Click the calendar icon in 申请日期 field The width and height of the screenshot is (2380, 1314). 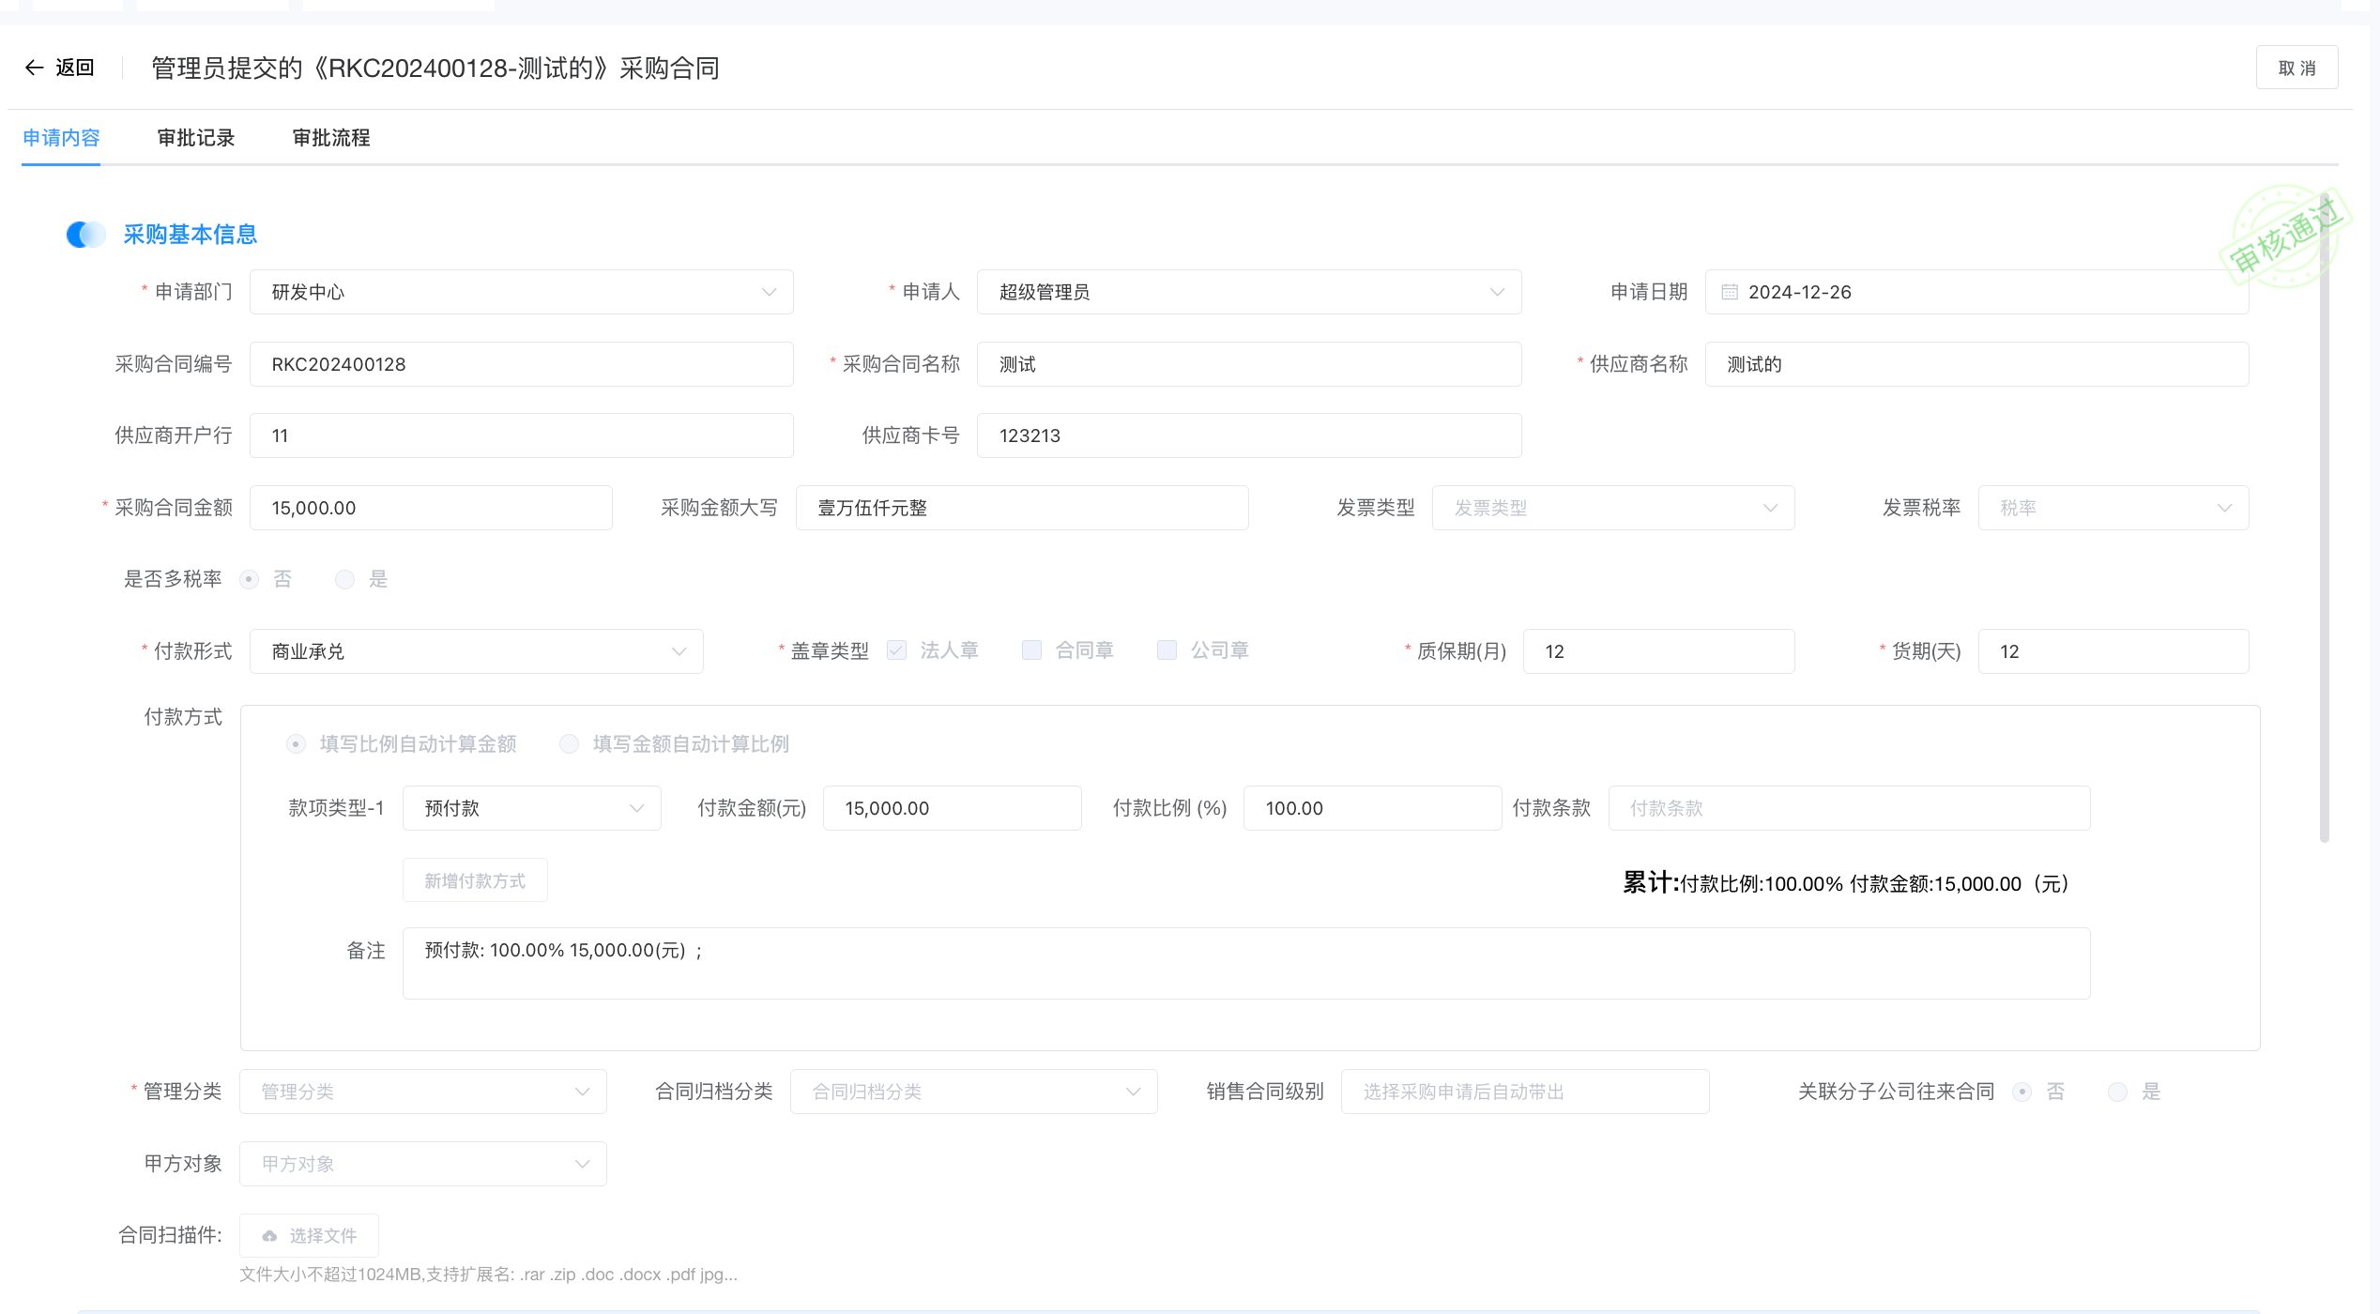1730,292
